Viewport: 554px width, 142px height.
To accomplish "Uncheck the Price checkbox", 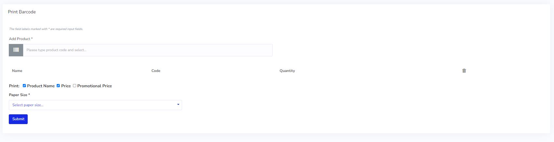I will 58,86.
